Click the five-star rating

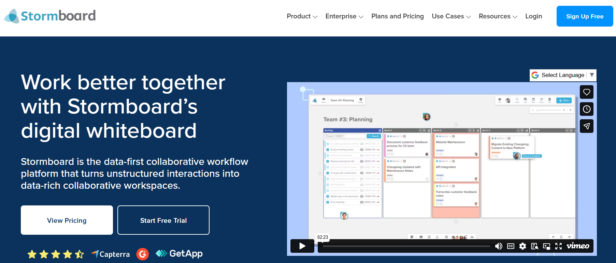[56, 254]
